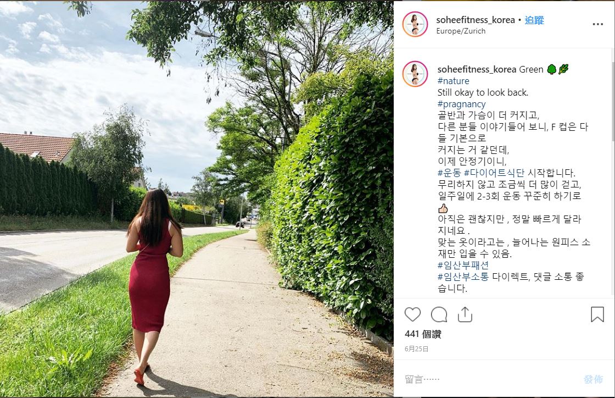The width and height of the screenshot is (615, 398).
Task: Click the 發佈 post comment button
Action: click(593, 379)
